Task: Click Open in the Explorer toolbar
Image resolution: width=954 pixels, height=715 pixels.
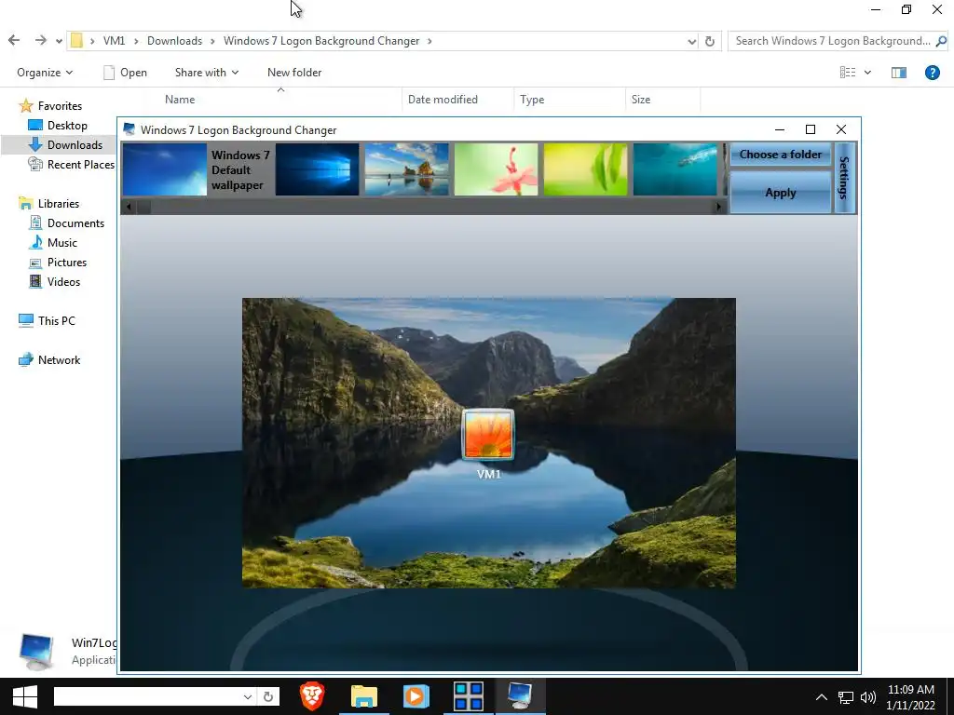Action: tap(126, 73)
